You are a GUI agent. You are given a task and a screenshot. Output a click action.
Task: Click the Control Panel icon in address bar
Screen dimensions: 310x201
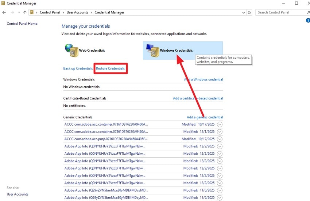tap(32, 12)
